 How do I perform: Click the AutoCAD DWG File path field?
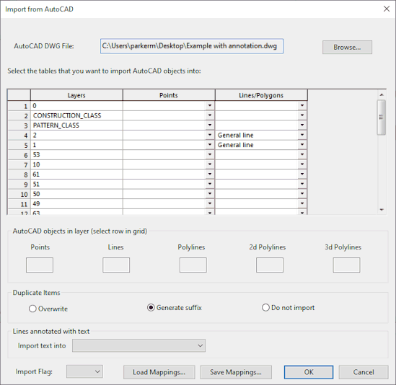coord(192,46)
